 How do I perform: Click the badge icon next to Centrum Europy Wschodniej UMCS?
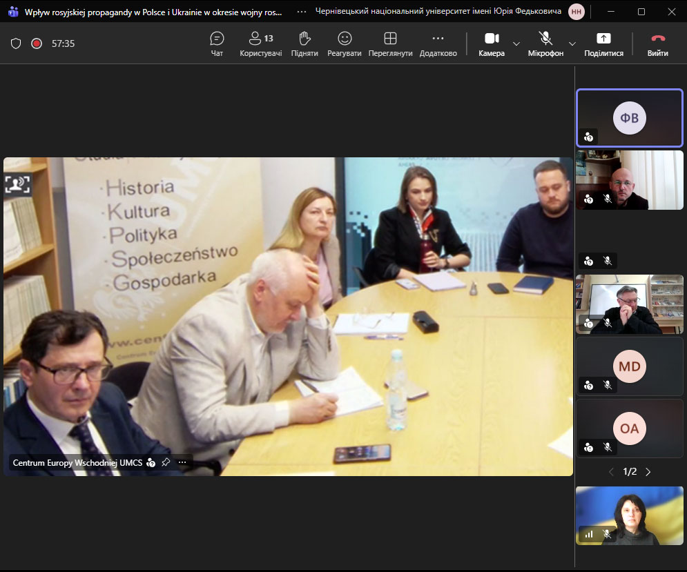(151, 462)
